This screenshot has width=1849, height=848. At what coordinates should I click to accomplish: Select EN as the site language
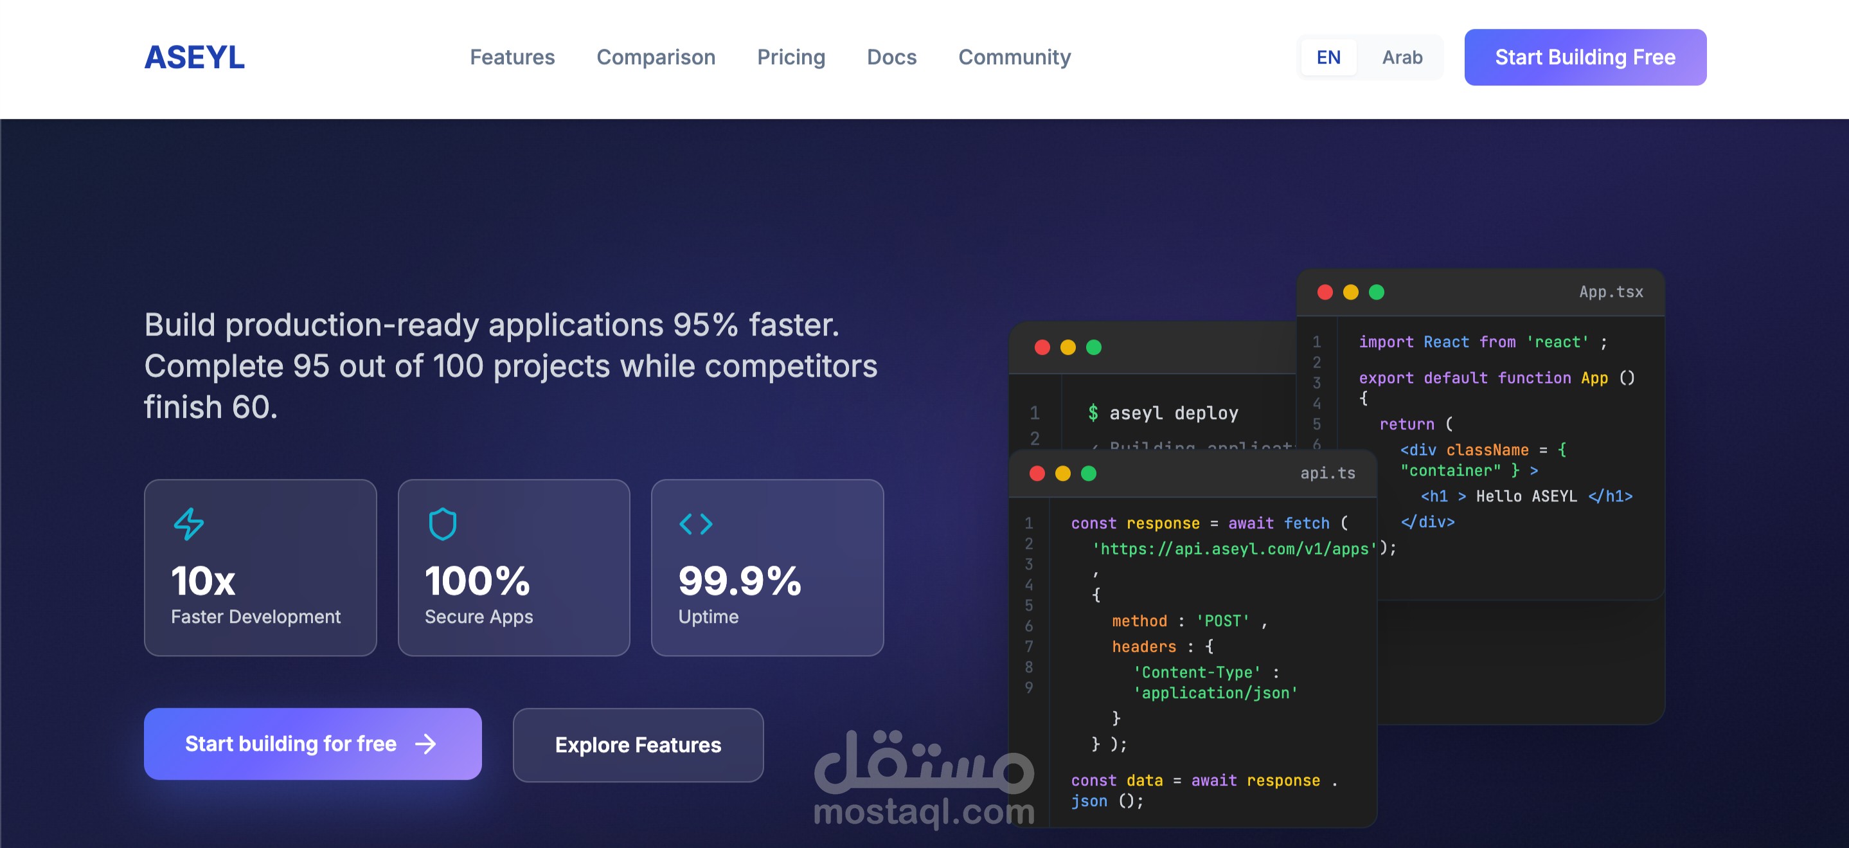tap(1328, 57)
